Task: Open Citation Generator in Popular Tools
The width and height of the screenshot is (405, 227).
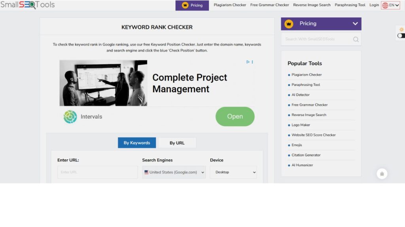Action: point(306,155)
